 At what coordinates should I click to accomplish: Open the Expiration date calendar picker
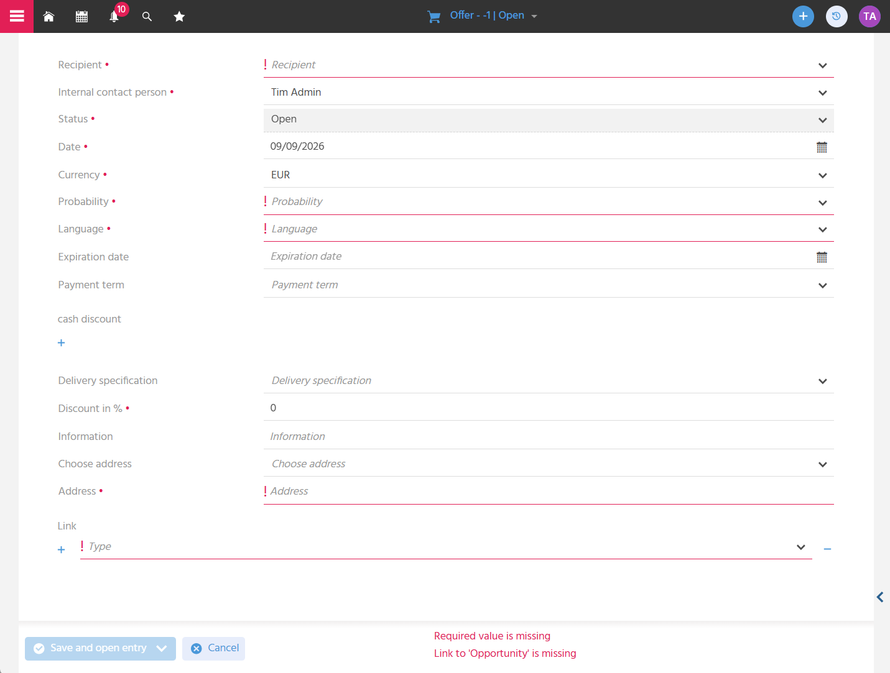click(822, 257)
